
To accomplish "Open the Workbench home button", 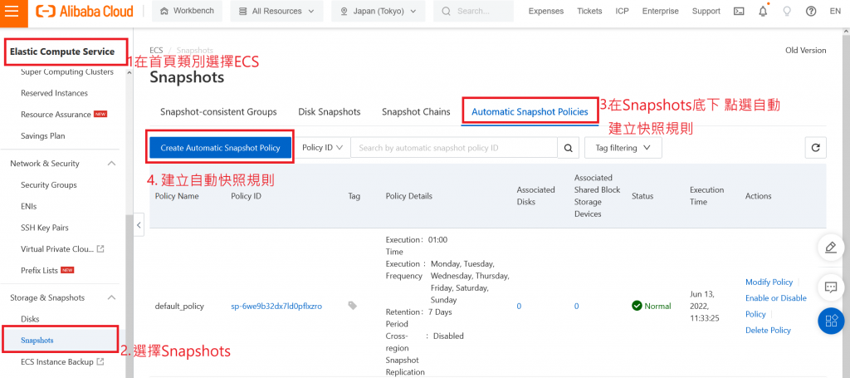I will click(x=188, y=11).
